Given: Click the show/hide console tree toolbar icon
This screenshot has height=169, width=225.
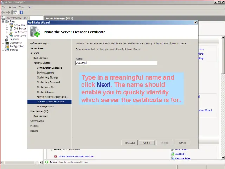Looking at the screenshot, I should tap(15, 13).
